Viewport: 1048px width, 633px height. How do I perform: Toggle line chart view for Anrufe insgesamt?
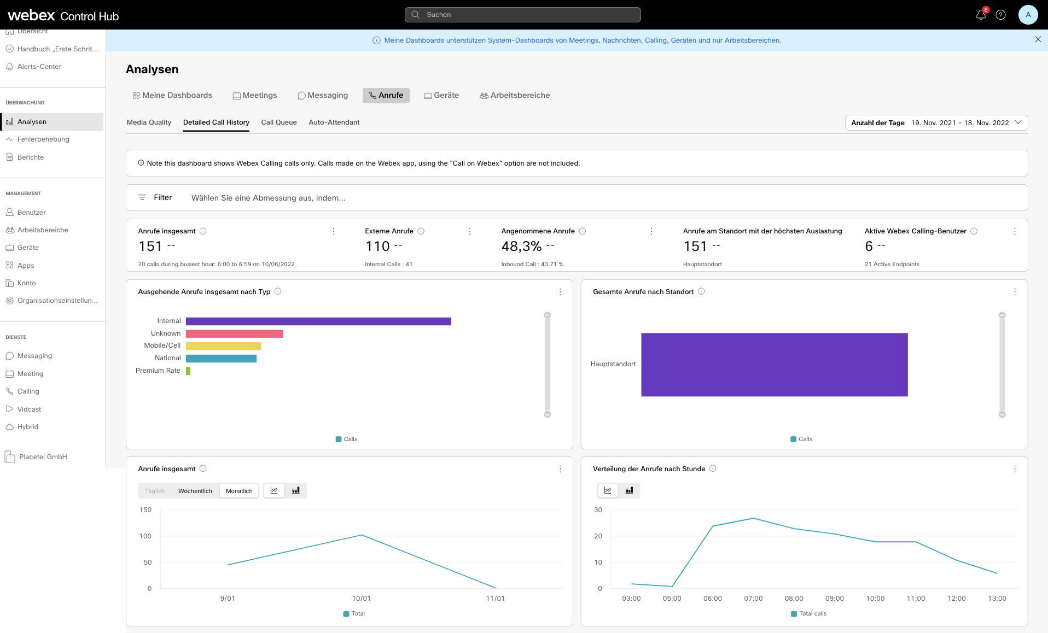(274, 490)
